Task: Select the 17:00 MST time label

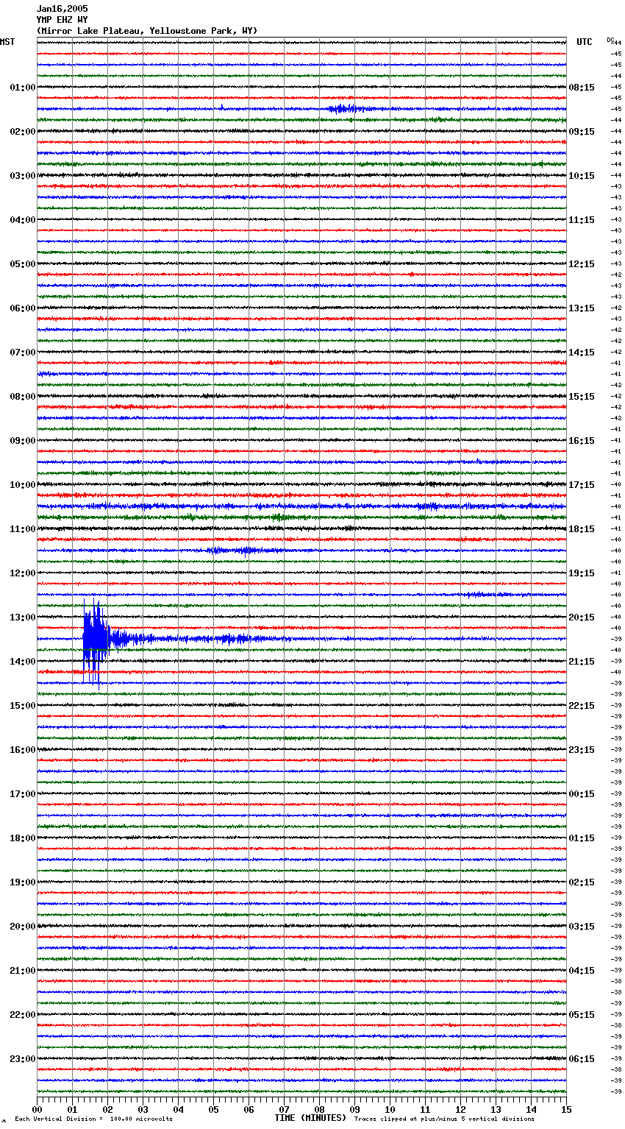Action: coord(23,794)
